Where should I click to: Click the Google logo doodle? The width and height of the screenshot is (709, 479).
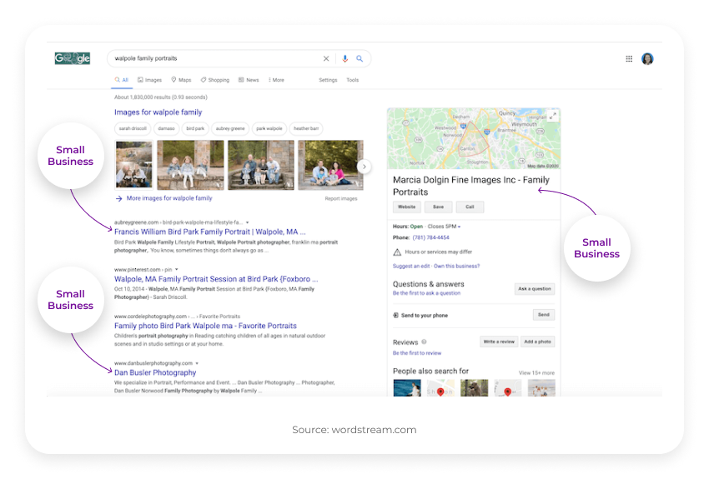coord(73,58)
